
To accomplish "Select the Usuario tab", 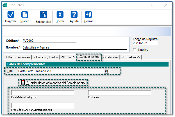I will coord(68,57).
